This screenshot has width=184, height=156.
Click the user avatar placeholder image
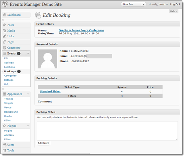48,59
